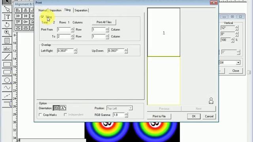Cancel the Print dialog
The image size is (253, 142).
coord(209,116)
